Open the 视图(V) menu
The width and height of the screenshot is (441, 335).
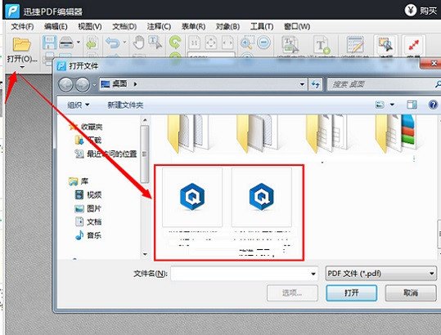pyautogui.click(x=90, y=27)
